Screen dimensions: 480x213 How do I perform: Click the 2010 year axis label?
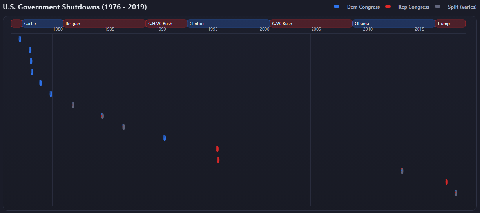[368, 29]
